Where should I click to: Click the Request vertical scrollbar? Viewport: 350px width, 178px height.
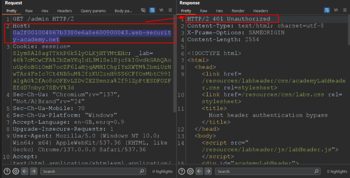tap(175, 63)
